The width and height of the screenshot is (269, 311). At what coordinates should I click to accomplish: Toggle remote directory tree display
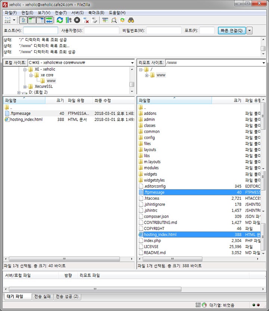(x=40, y=20)
